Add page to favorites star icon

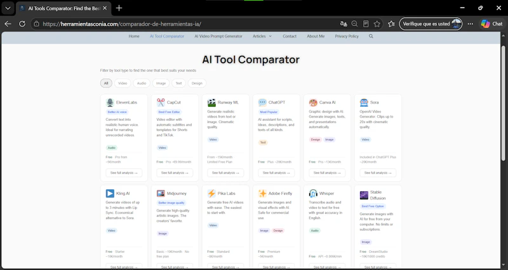tap(377, 24)
